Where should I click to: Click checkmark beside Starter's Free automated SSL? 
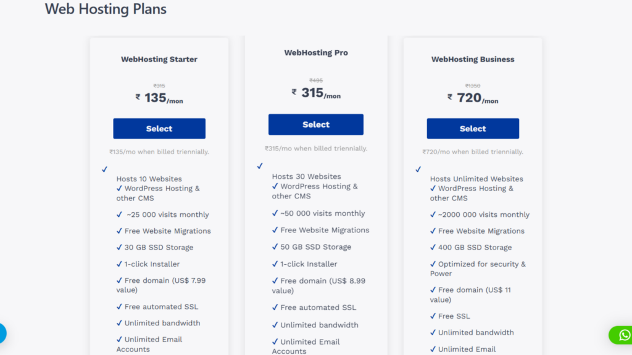(x=119, y=306)
